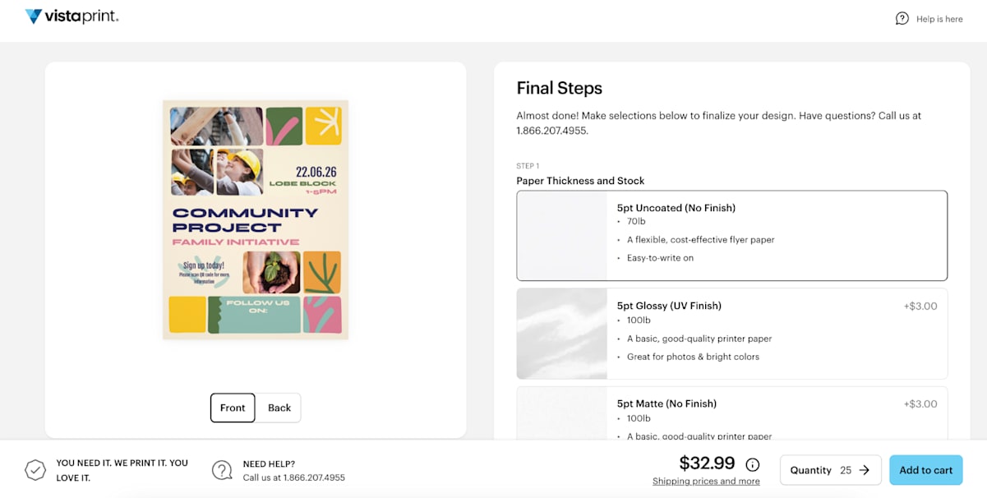Viewport: 987px width, 498px height.
Task: Click the arrow icon inside the Quantity selector
Action: pos(864,470)
